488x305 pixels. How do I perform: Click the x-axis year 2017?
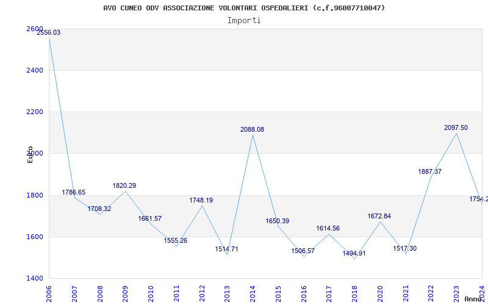coord(329,294)
